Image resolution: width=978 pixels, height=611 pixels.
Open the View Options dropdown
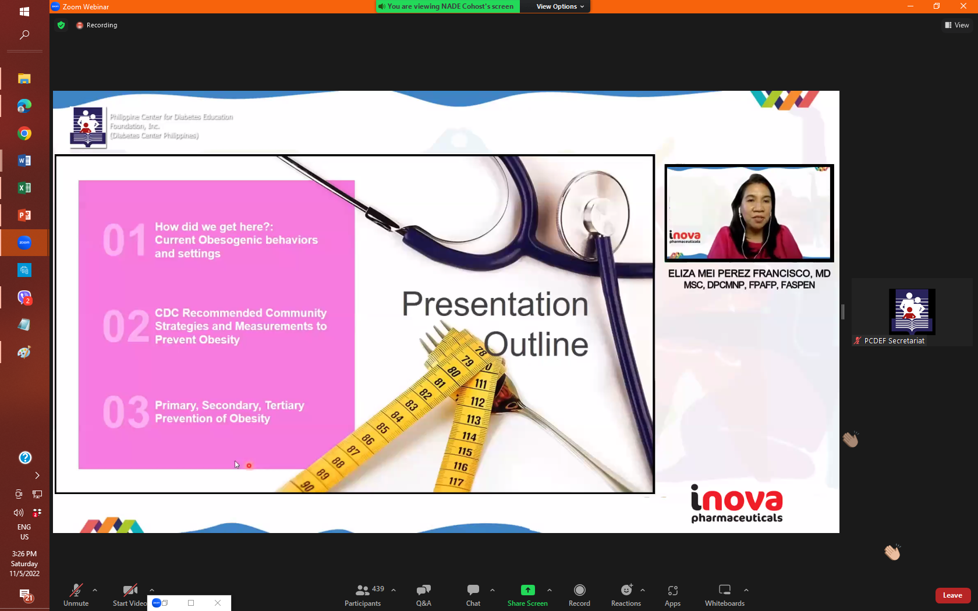[x=559, y=6]
